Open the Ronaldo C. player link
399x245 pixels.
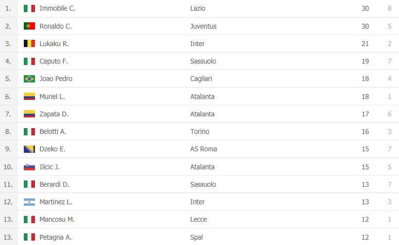tap(55, 26)
